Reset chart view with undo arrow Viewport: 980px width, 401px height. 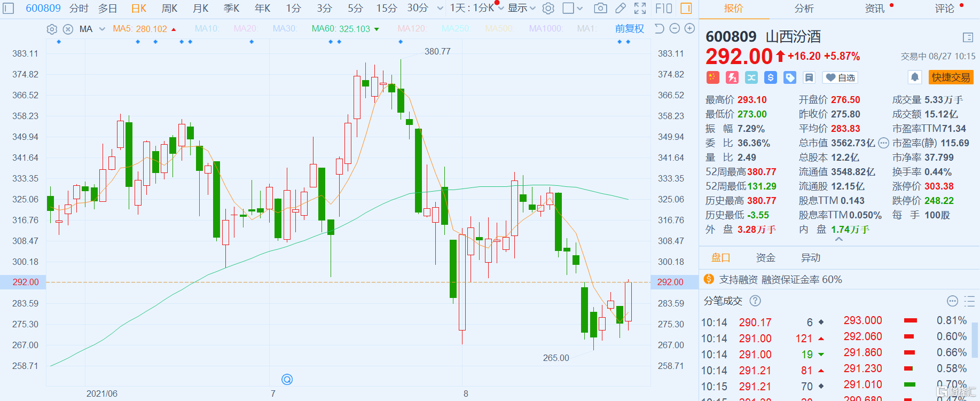[x=660, y=28]
